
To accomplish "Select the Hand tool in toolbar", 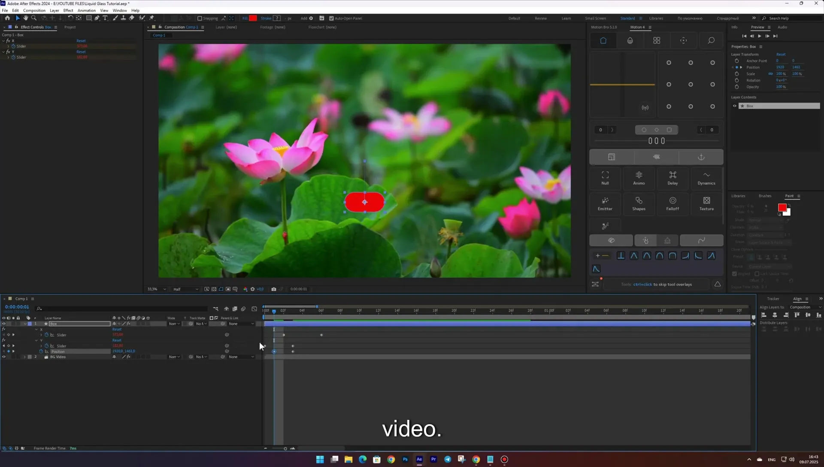I will [26, 18].
